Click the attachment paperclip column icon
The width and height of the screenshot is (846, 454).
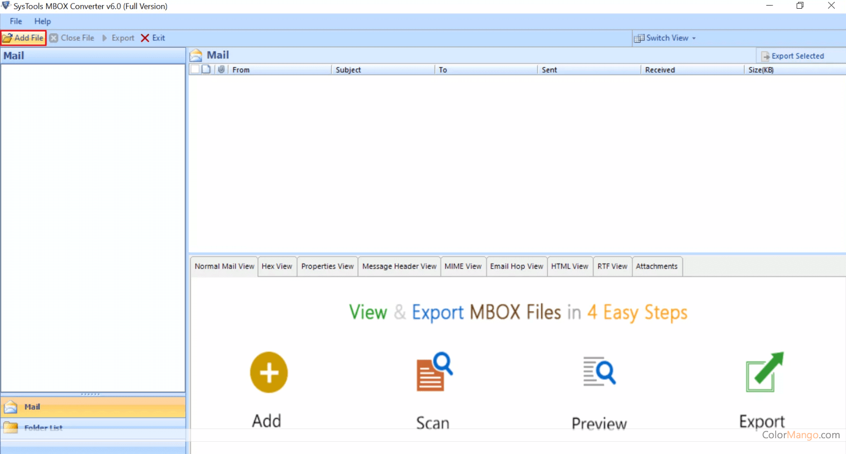tap(221, 69)
